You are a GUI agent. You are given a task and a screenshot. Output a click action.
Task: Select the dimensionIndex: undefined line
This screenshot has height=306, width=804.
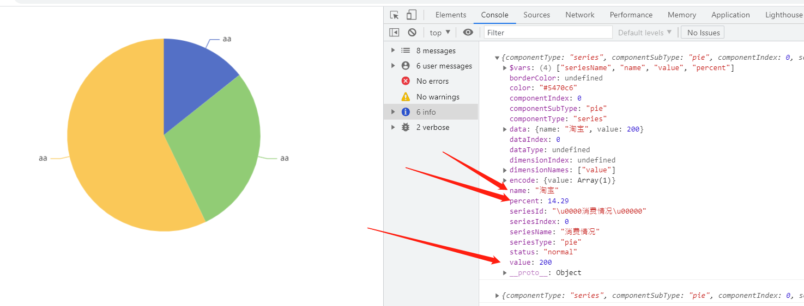563,160
